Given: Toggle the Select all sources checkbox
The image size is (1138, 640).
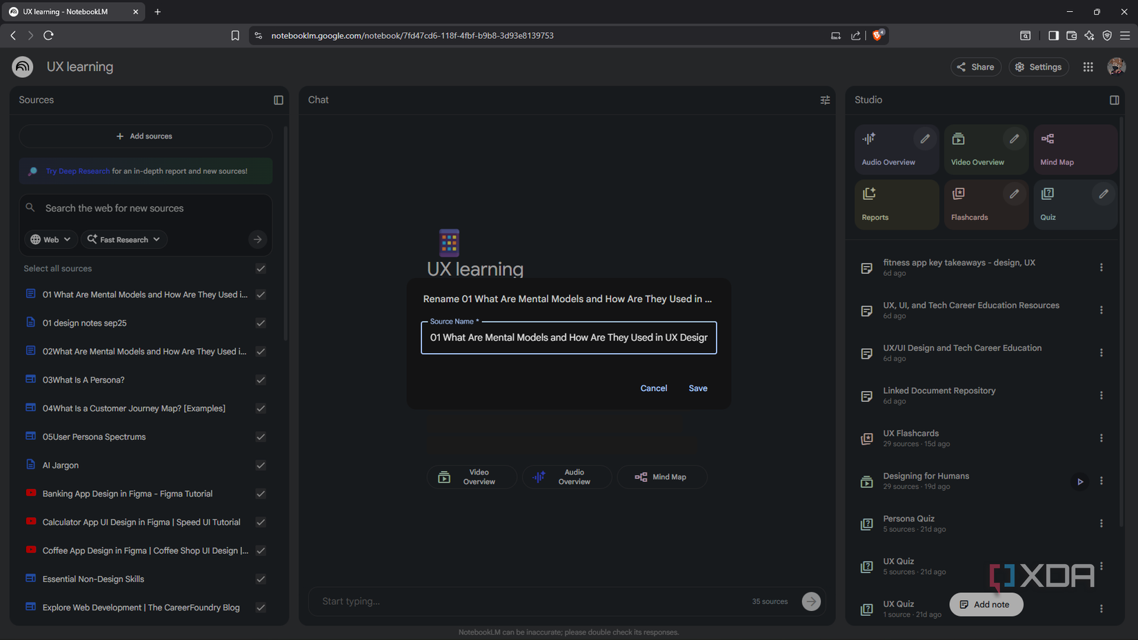Looking at the screenshot, I should tap(261, 268).
